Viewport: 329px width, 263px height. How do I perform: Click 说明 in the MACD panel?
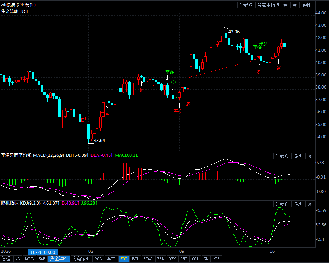point(299,156)
